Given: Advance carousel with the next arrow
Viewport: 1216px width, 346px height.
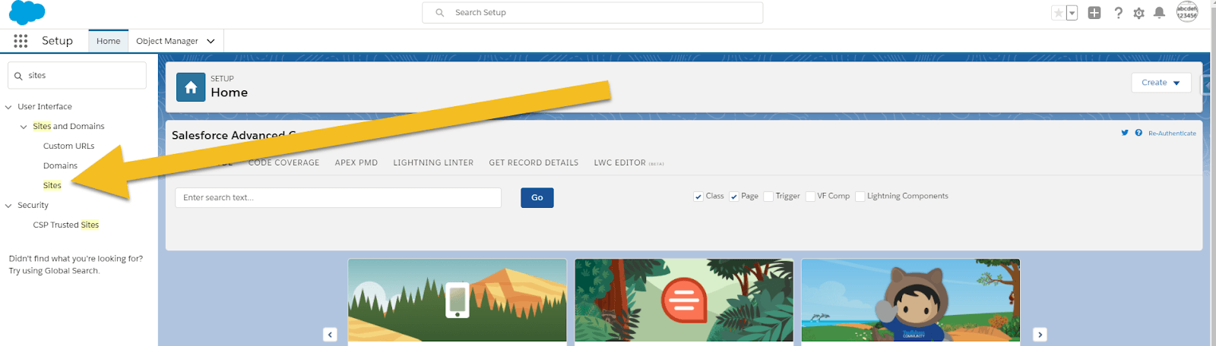Looking at the screenshot, I should 1040,335.
